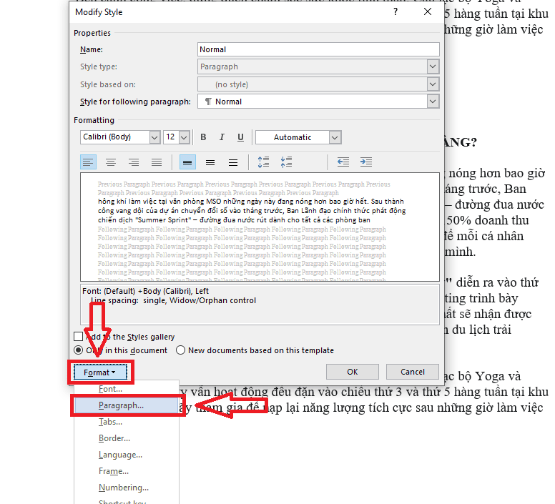Choose Tabs... from the Format menu
The height and width of the screenshot is (504, 555).
(x=110, y=422)
